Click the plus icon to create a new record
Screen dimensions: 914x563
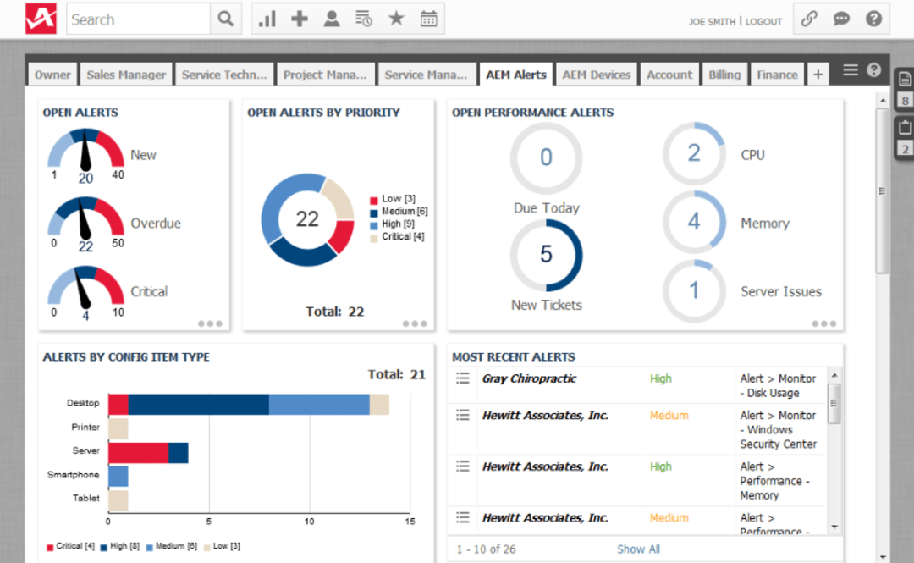click(299, 18)
